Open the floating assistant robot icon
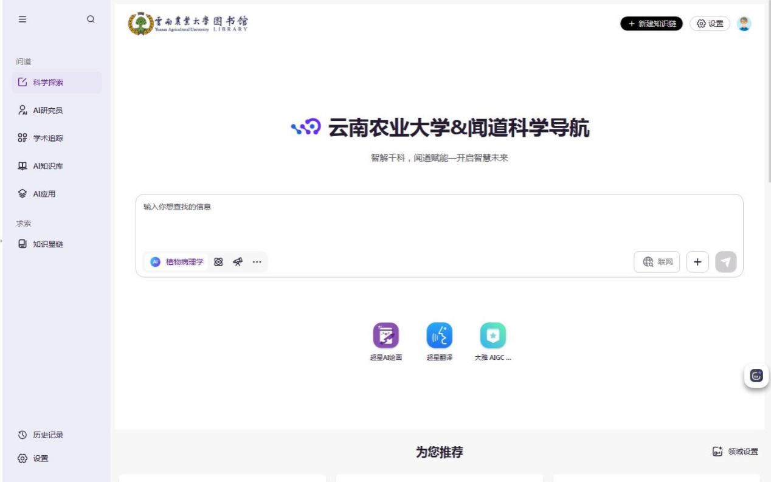 (756, 376)
